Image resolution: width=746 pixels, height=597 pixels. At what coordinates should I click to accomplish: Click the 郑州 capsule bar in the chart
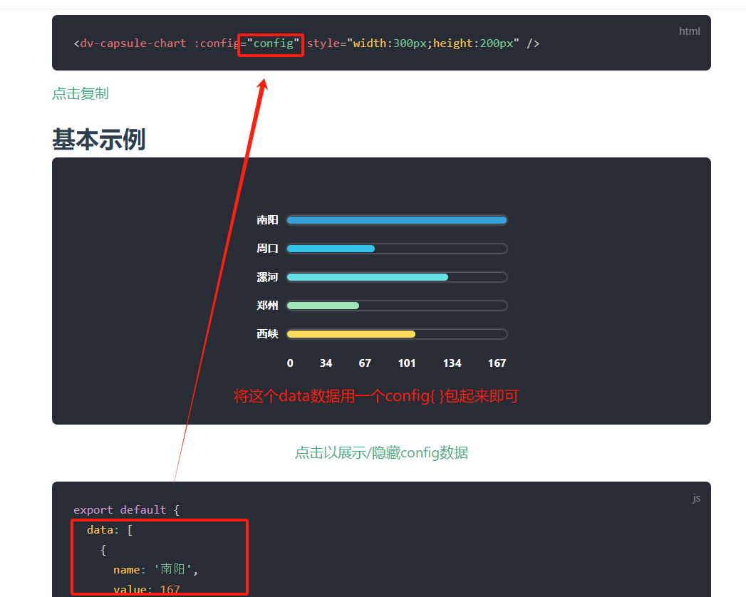322,305
